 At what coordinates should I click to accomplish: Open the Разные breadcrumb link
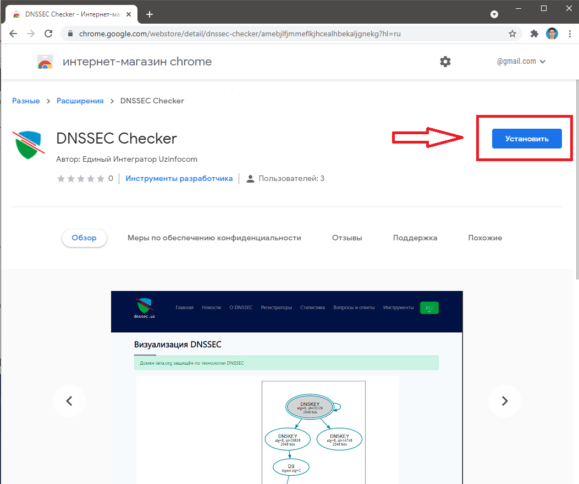[x=26, y=101]
